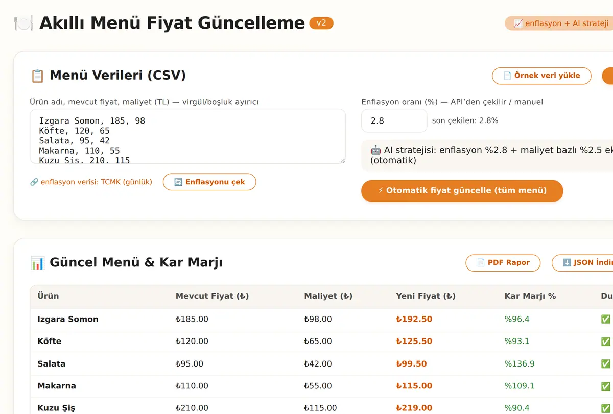Load sample data with Örnek veri yükle
Image resolution: width=613 pixels, height=414 pixels.
coord(541,76)
